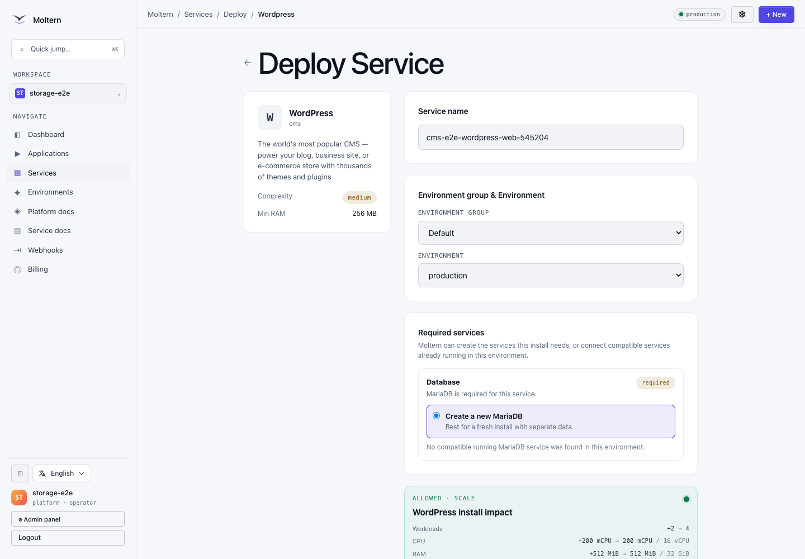Open the Environment group Default dropdown
This screenshot has height=559, width=805.
[551, 233]
